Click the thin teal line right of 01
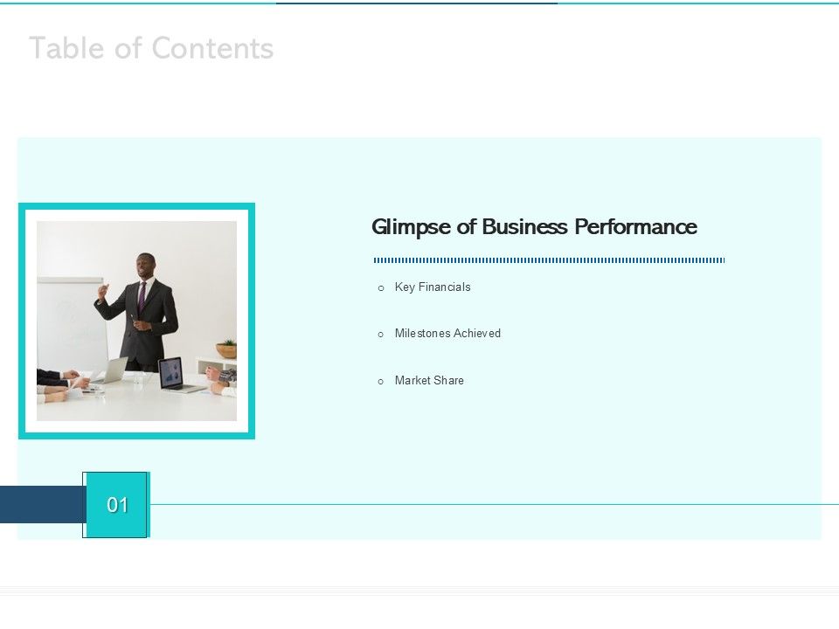The width and height of the screenshot is (839, 629). pos(489,504)
